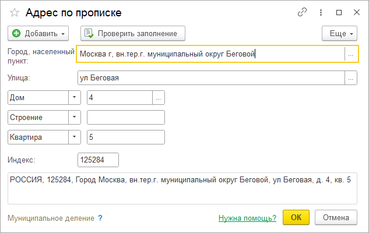The width and height of the screenshot is (369, 233).
Task: Open house number ellipsis button
Action: coord(159,98)
